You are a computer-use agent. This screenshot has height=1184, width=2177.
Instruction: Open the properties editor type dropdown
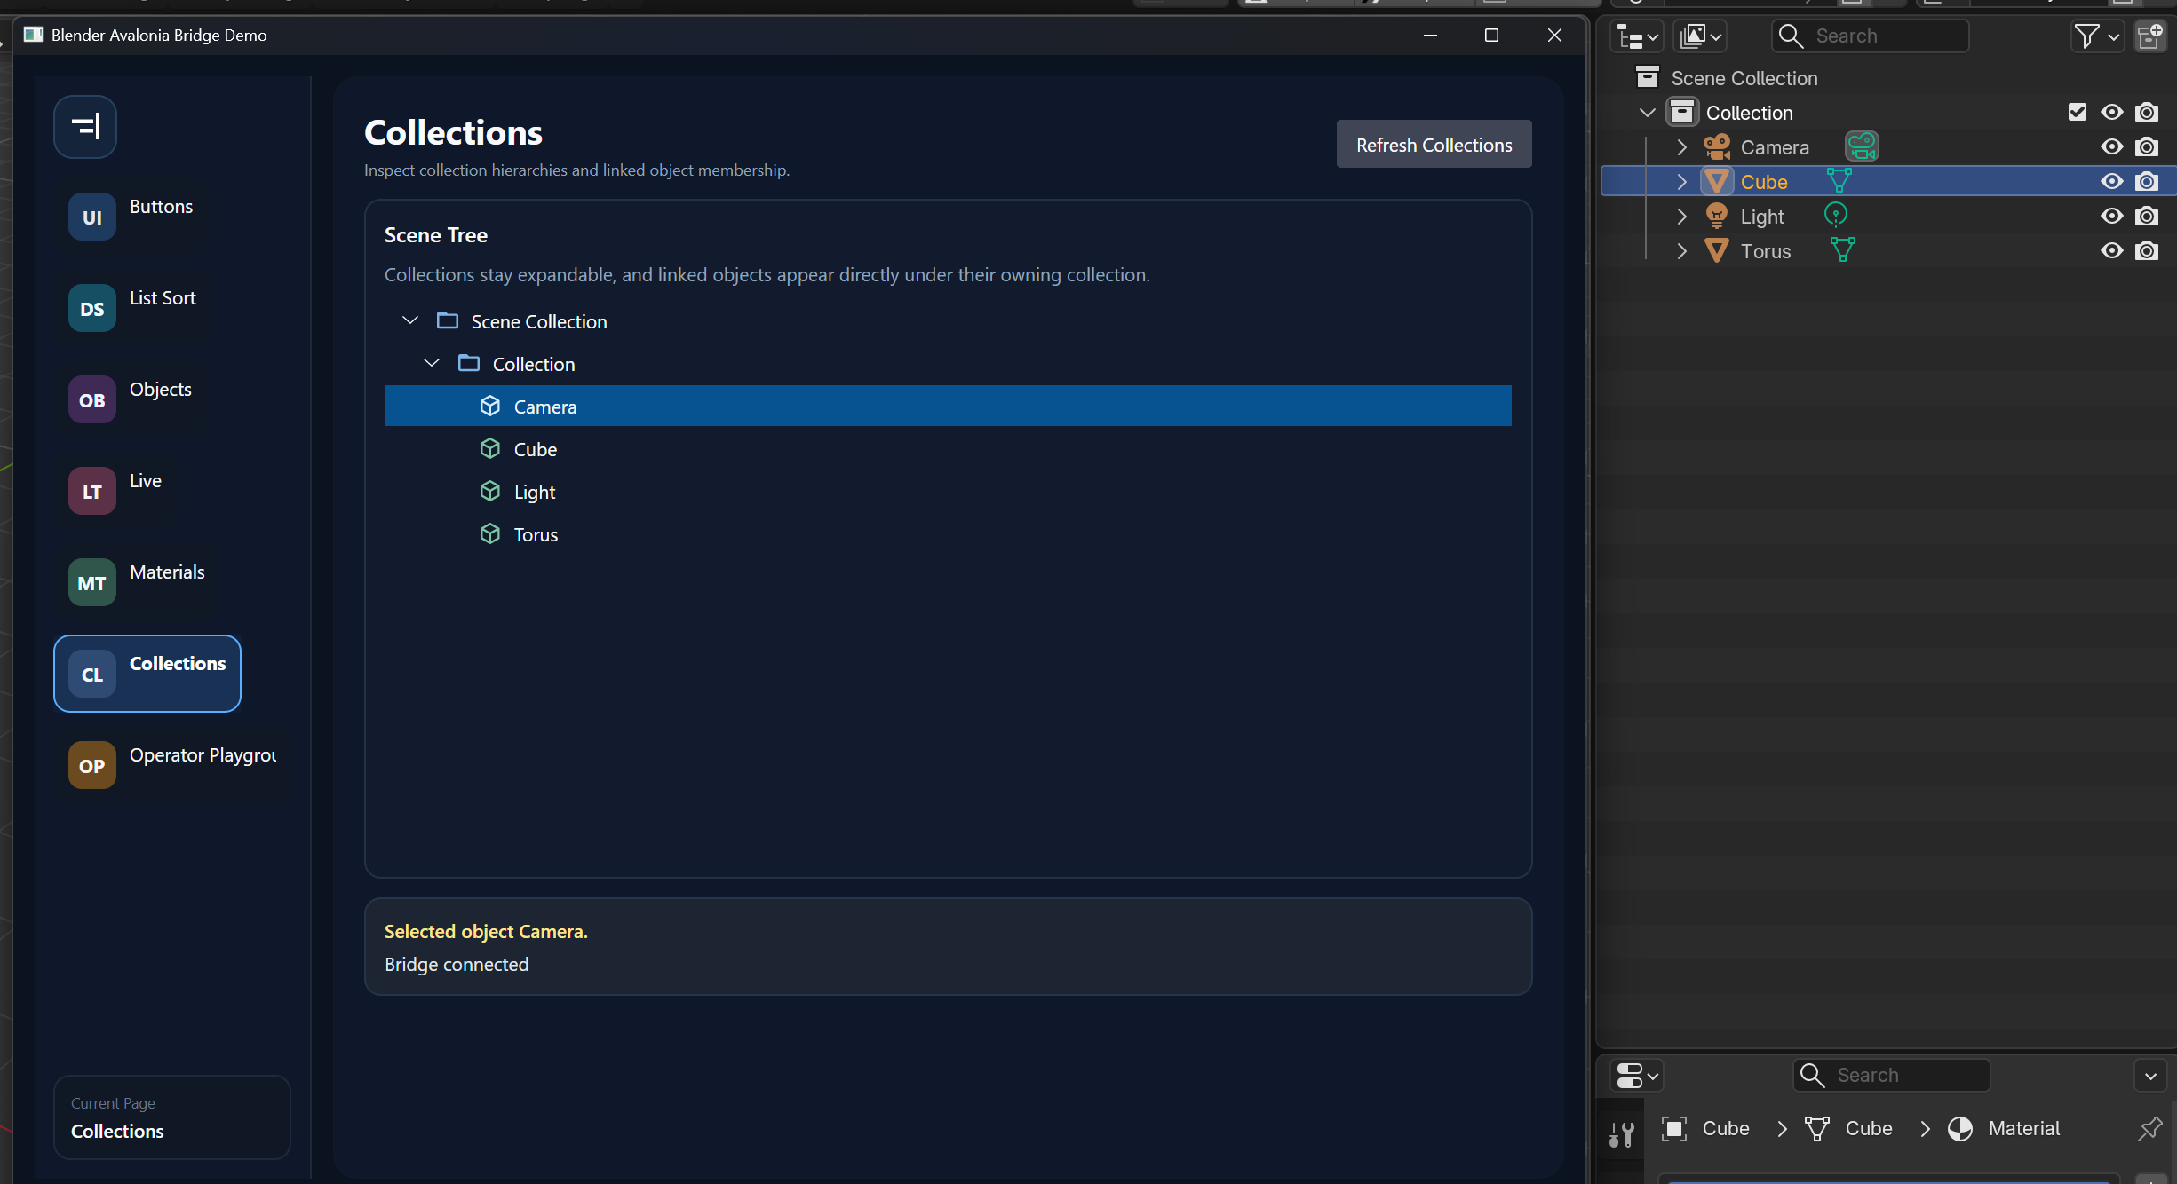[1637, 1076]
